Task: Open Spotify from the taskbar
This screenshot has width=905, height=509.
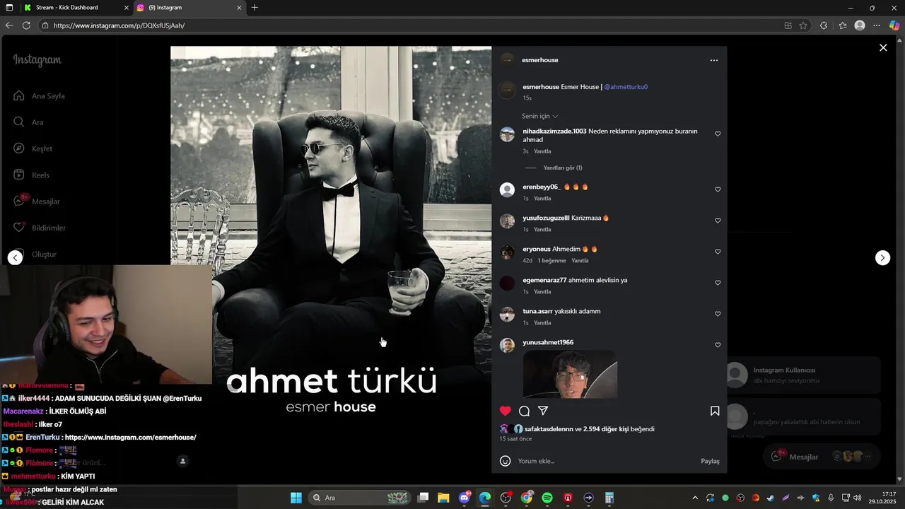Action: [547, 498]
